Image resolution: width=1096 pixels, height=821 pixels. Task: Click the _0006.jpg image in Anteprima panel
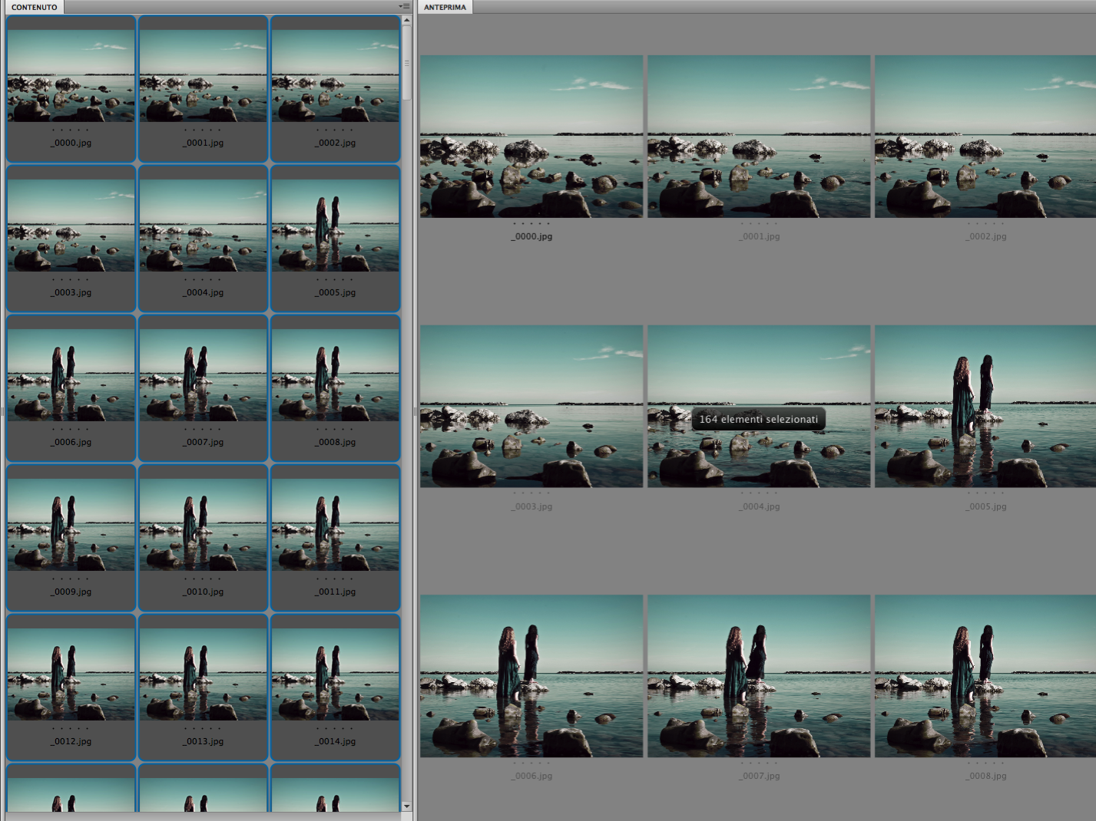(531, 676)
